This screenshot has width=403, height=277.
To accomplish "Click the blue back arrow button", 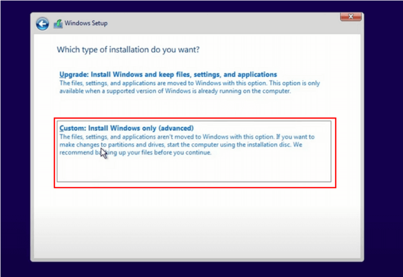I will pos(42,23).
